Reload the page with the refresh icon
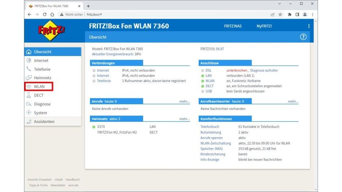342x192 pixels. point(44,14)
